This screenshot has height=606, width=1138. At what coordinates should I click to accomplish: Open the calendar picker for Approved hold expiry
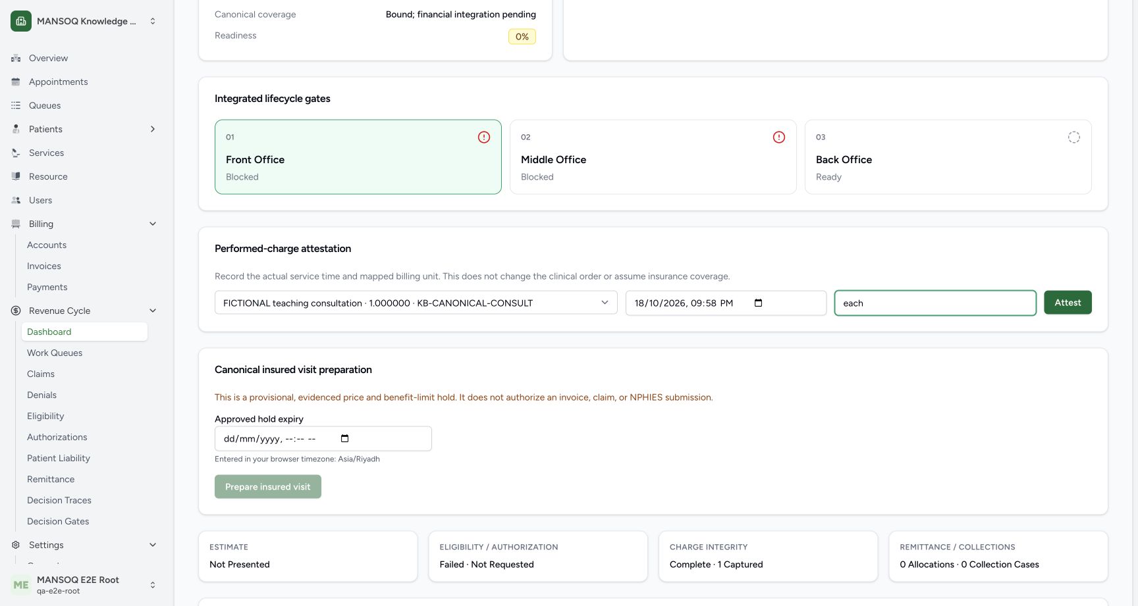click(x=344, y=438)
